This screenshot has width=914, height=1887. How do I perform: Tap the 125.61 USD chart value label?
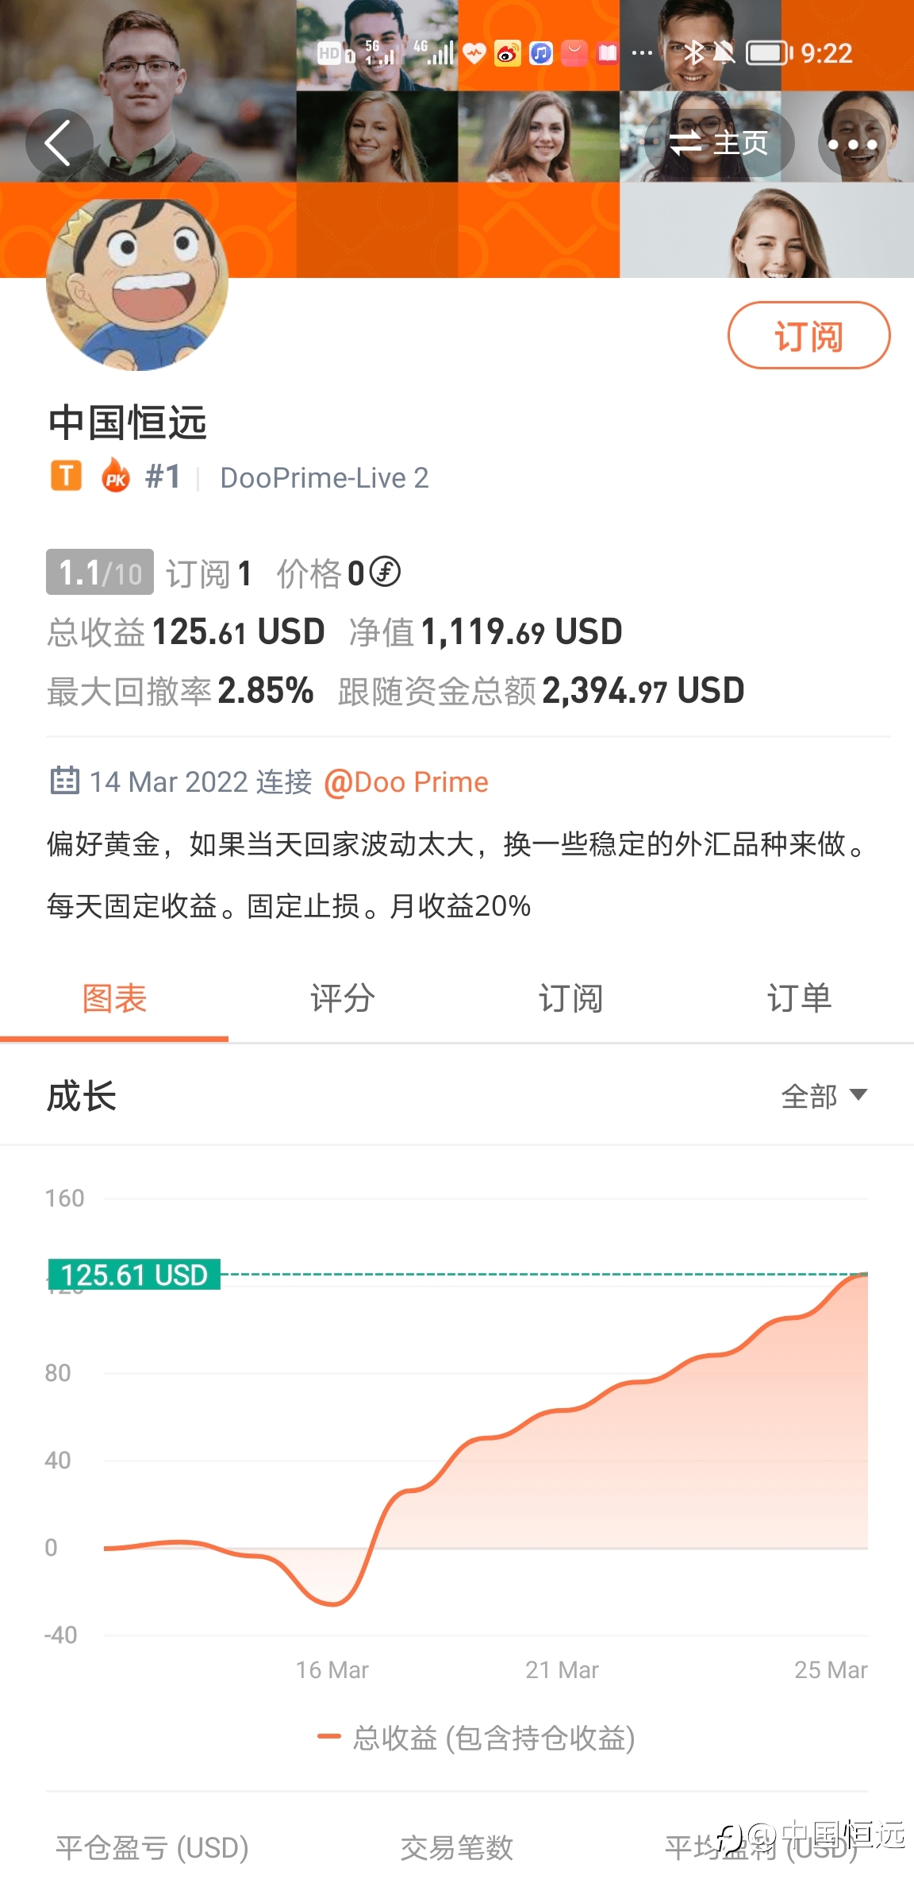(134, 1275)
